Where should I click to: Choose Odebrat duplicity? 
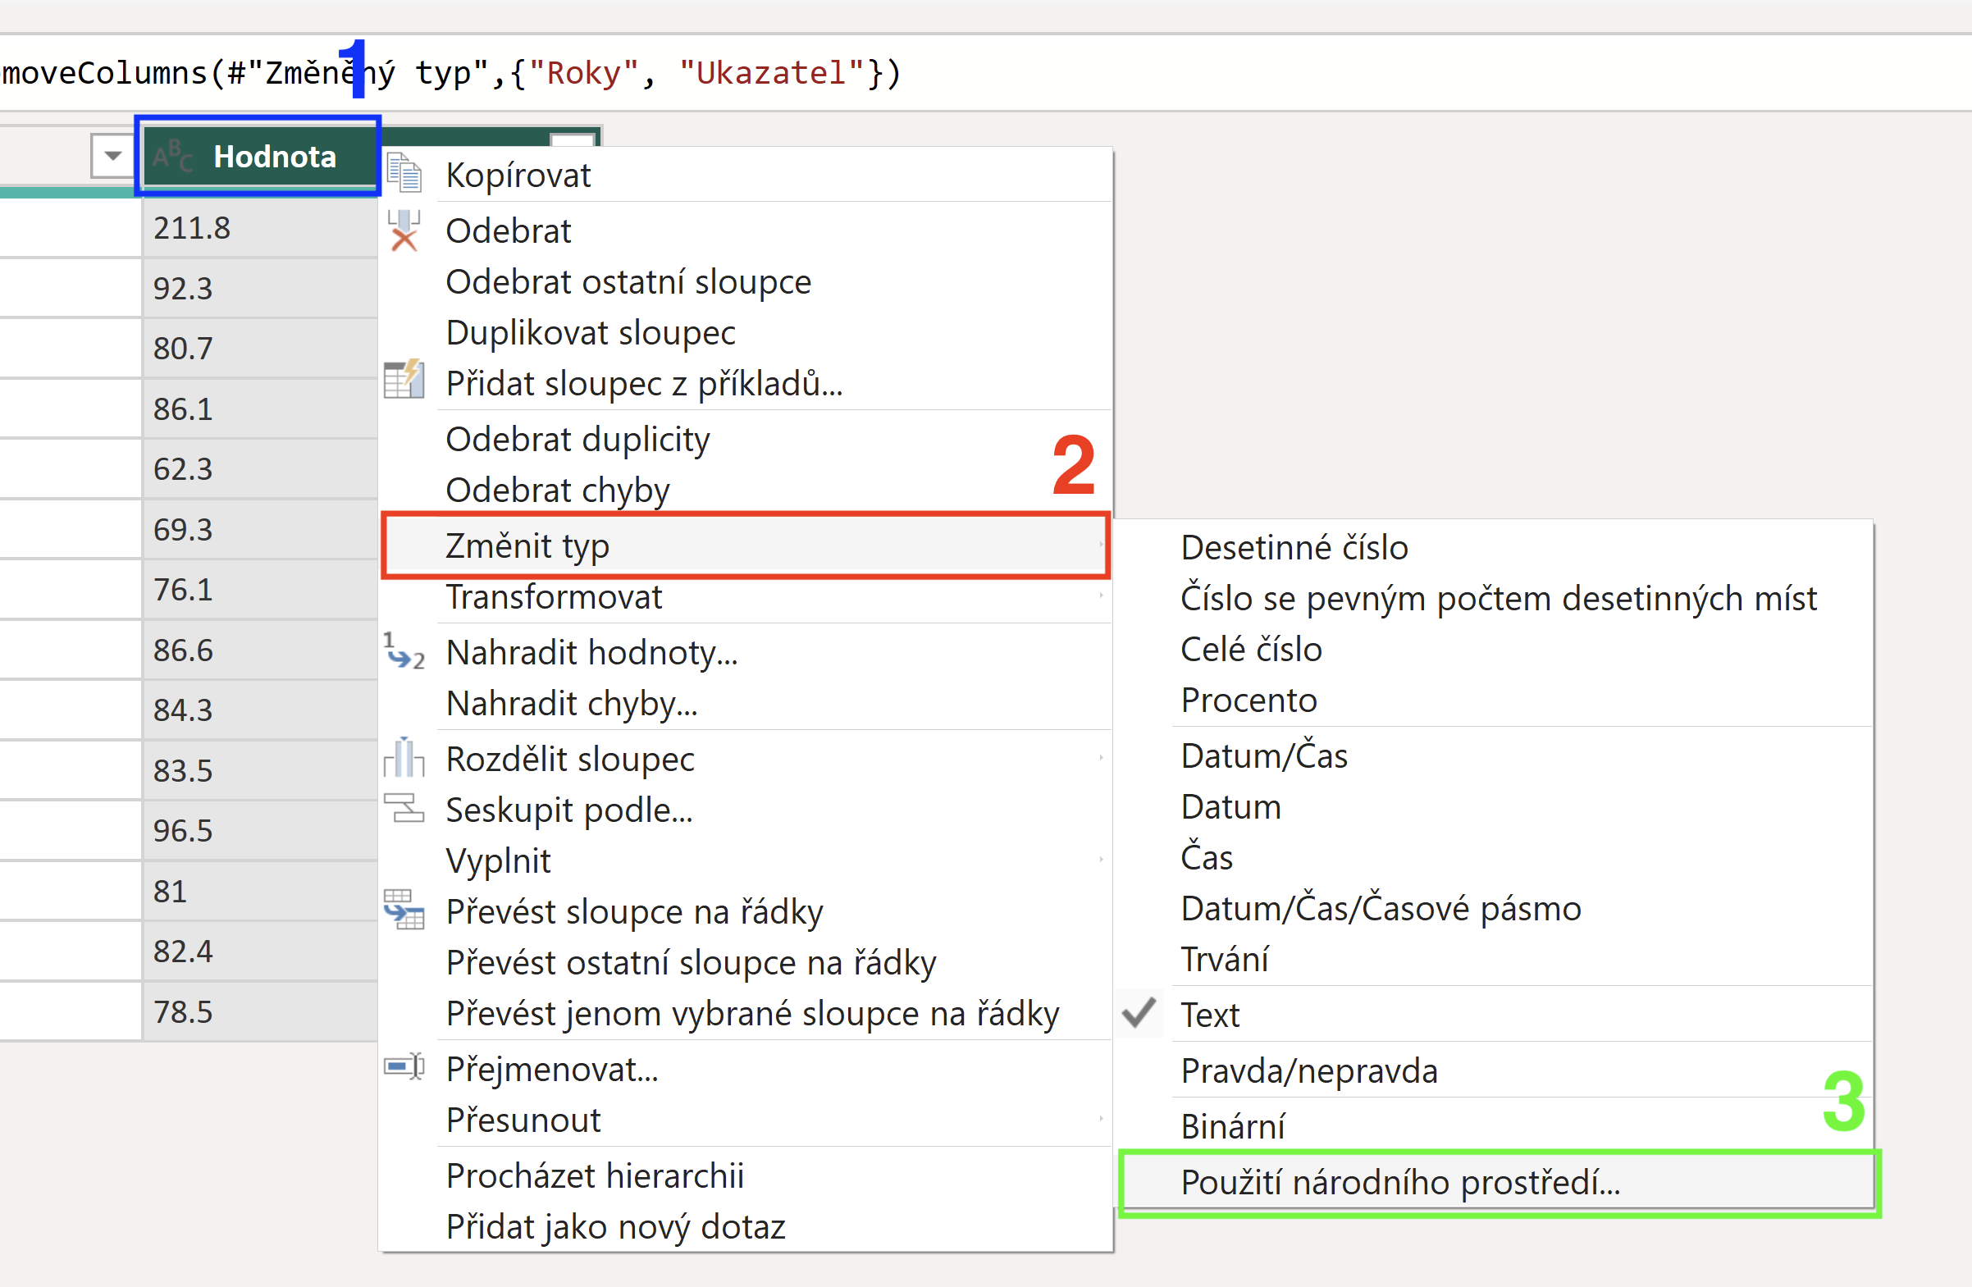pos(745,438)
